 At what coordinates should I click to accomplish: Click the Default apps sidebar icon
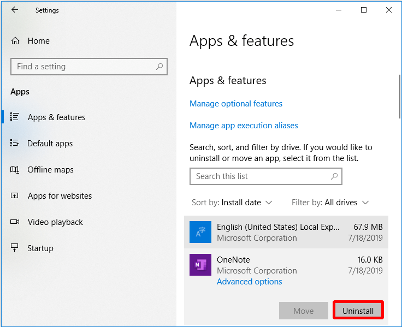(x=15, y=144)
